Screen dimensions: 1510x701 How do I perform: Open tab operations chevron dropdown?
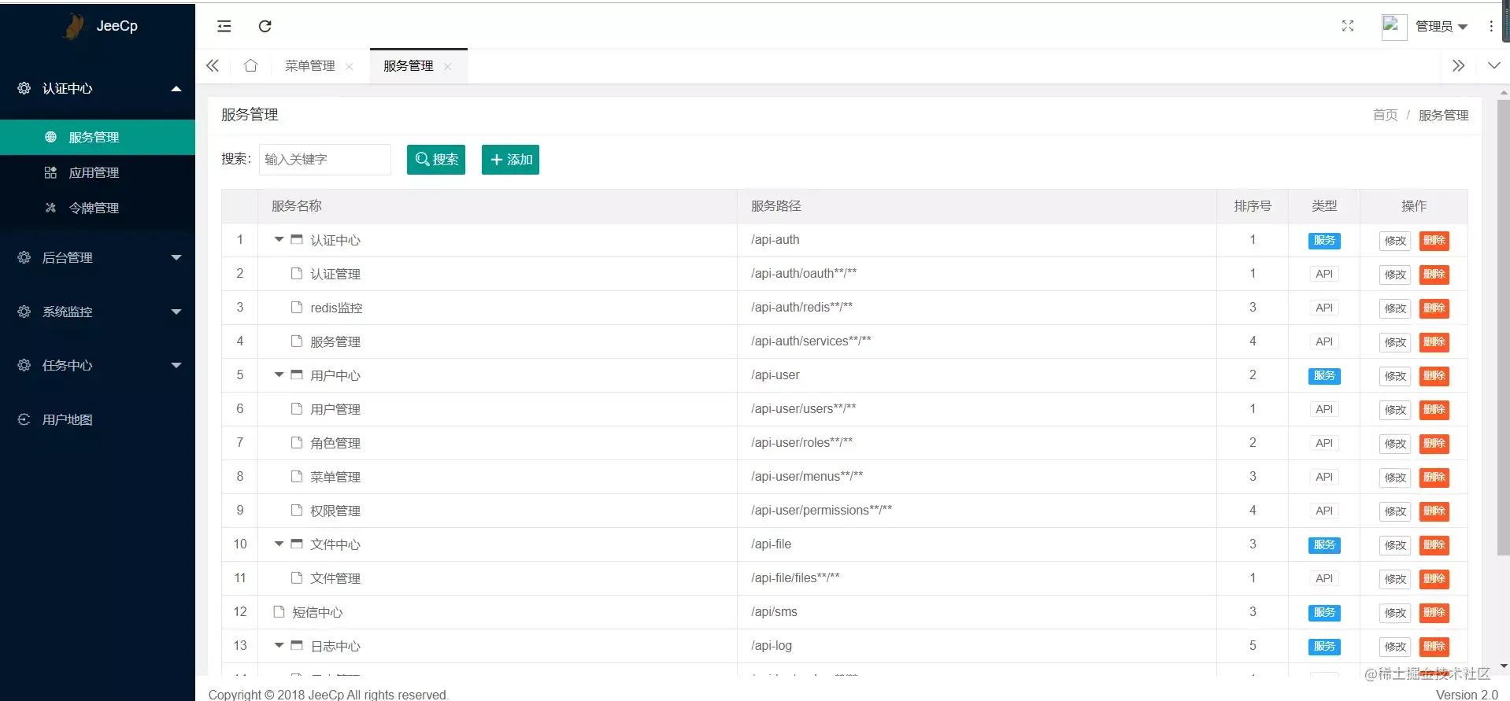(x=1493, y=65)
